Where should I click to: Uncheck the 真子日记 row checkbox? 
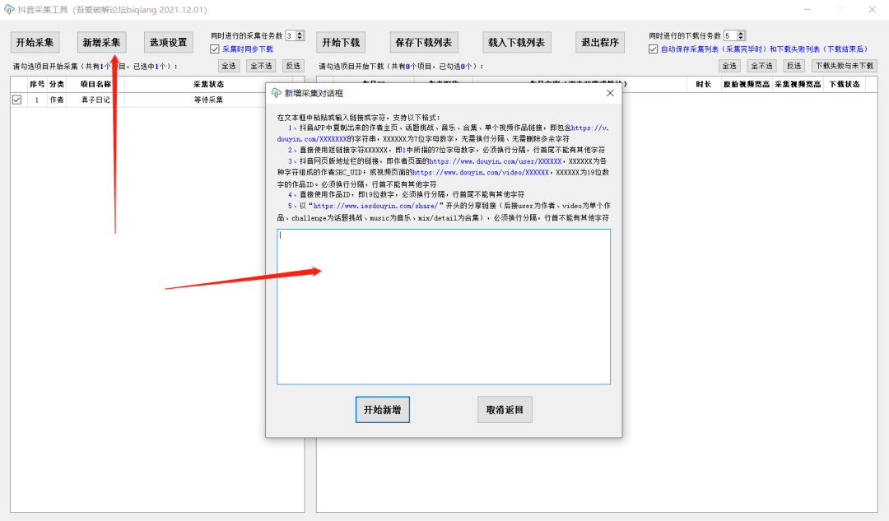tap(17, 99)
